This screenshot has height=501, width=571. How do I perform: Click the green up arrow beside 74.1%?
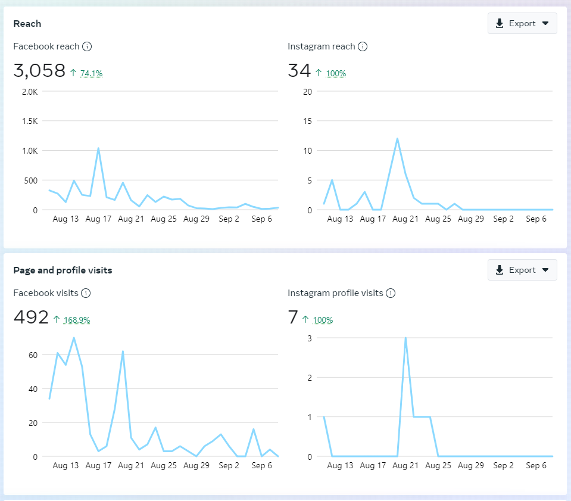[x=73, y=73]
